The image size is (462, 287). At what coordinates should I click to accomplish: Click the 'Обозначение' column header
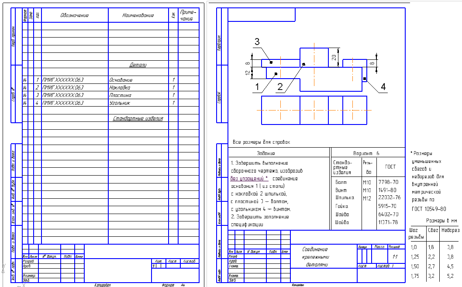click(x=74, y=16)
